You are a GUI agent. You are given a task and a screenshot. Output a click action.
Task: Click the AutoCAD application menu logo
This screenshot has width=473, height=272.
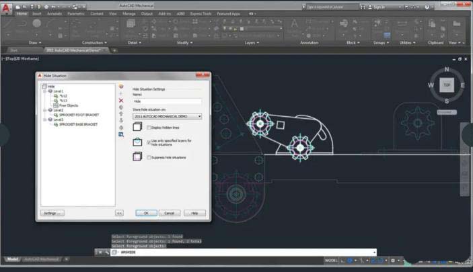pos(6,8)
